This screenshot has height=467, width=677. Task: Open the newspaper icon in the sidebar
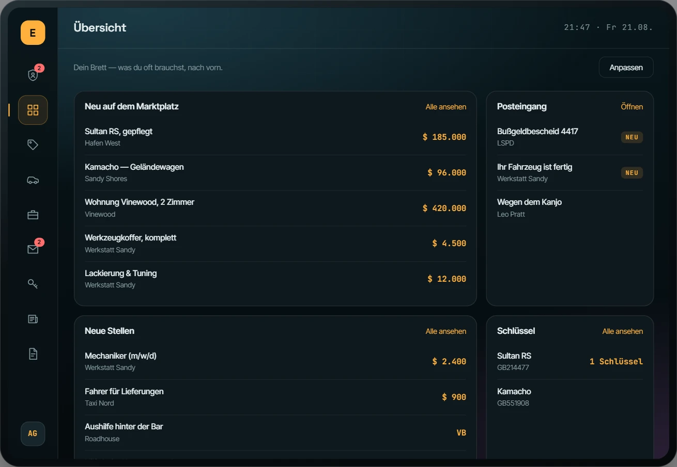(33, 319)
